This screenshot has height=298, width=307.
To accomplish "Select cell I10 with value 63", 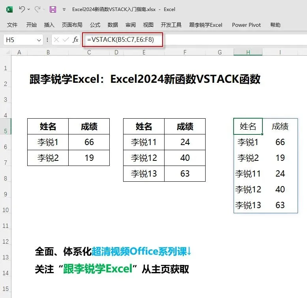I will (280, 205).
